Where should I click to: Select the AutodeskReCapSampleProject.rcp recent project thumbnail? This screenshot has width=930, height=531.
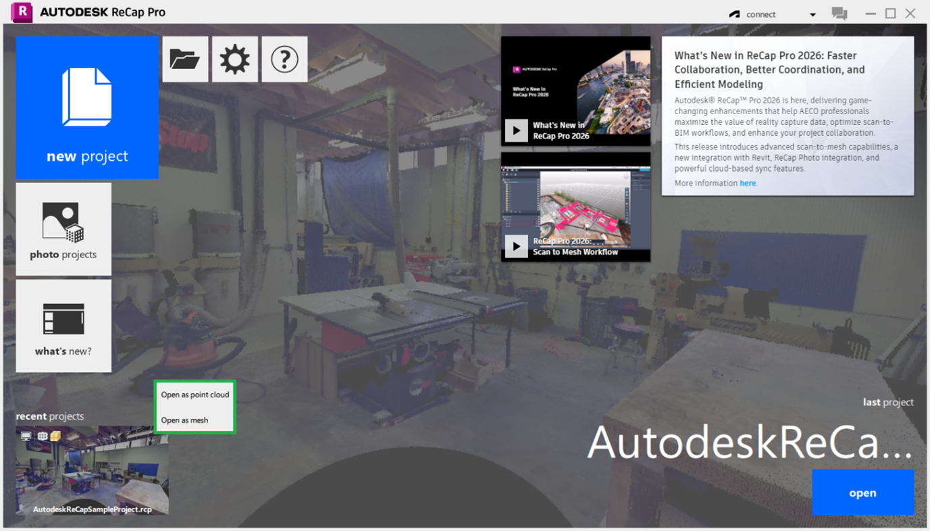pyautogui.click(x=93, y=471)
